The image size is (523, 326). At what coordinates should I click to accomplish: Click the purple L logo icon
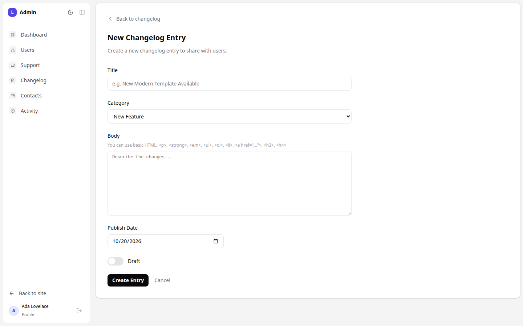12,12
